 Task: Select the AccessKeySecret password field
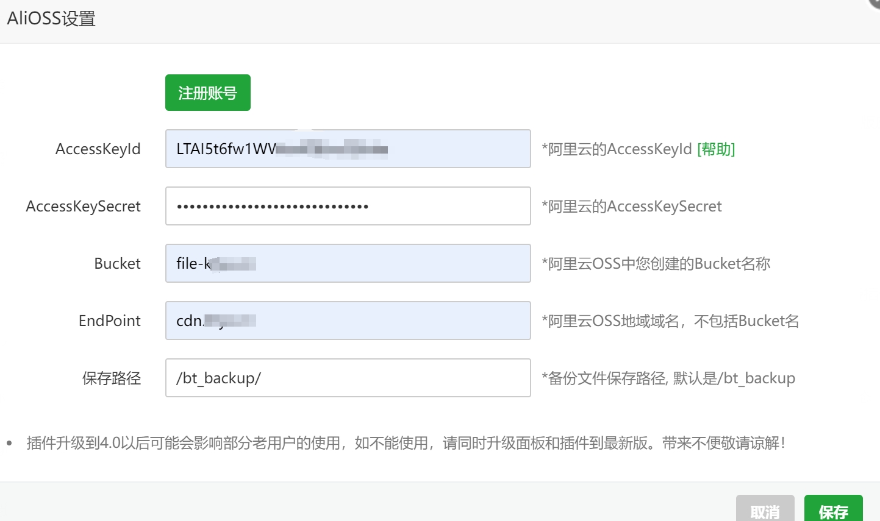pos(348,206)
